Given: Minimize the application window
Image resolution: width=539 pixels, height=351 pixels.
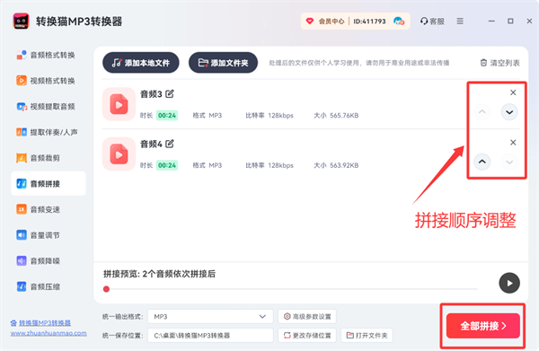Looking at the screenshot, I should (491, 22).
